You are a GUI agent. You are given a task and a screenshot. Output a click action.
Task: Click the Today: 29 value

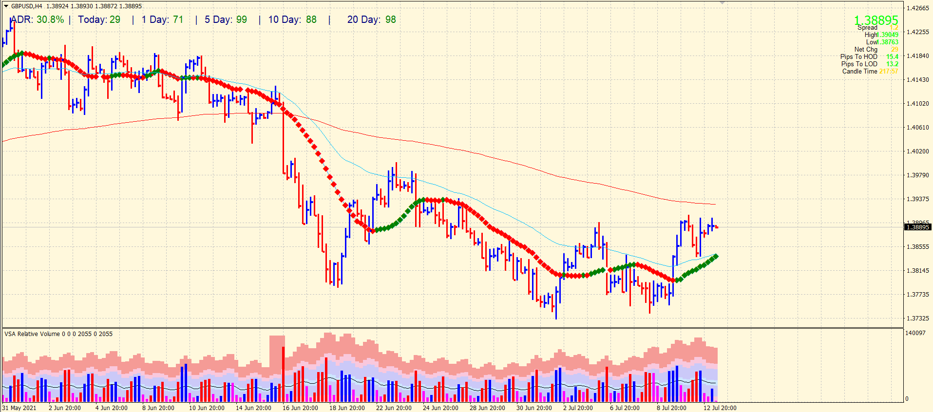point(99,19)
